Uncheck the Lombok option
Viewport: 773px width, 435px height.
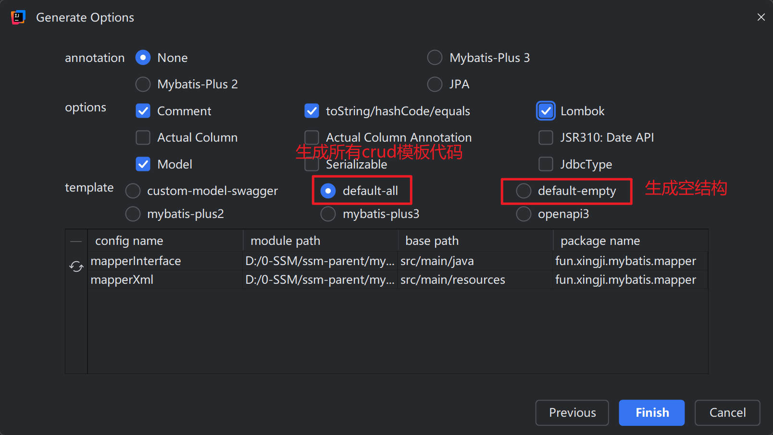(x=546, y=111)
